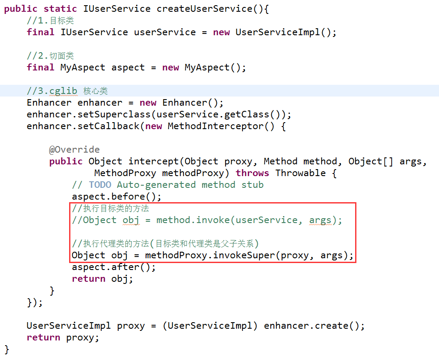Click the createUserService method name
This screenshot has width=439, height=360.
pyautogui.click(x=204, y=9)
